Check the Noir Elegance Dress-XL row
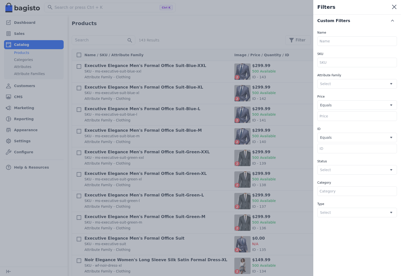 click(x=79, y=261)
